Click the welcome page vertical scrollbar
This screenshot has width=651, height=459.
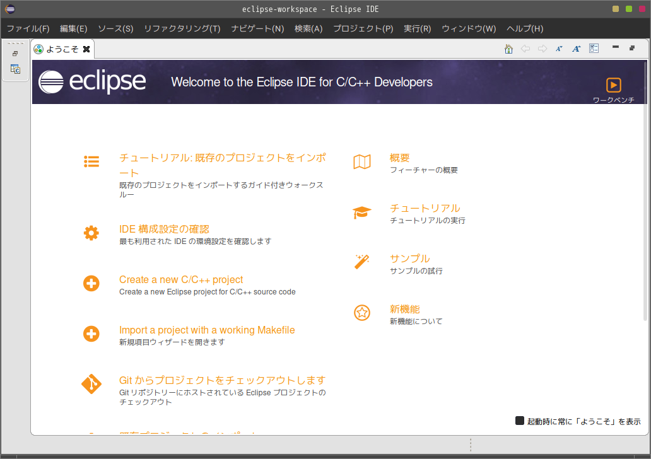pos(645,191)
